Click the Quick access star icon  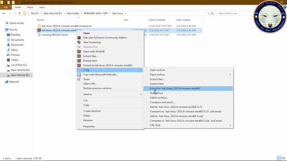[x=7, y=23]
